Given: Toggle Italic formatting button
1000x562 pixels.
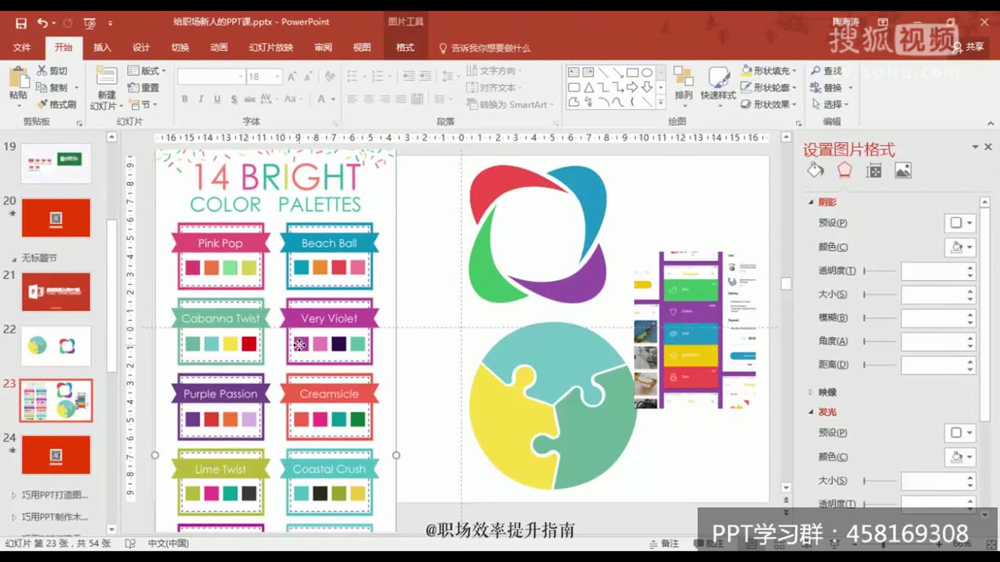Looking at the screenshot, I should click(201, 99).
